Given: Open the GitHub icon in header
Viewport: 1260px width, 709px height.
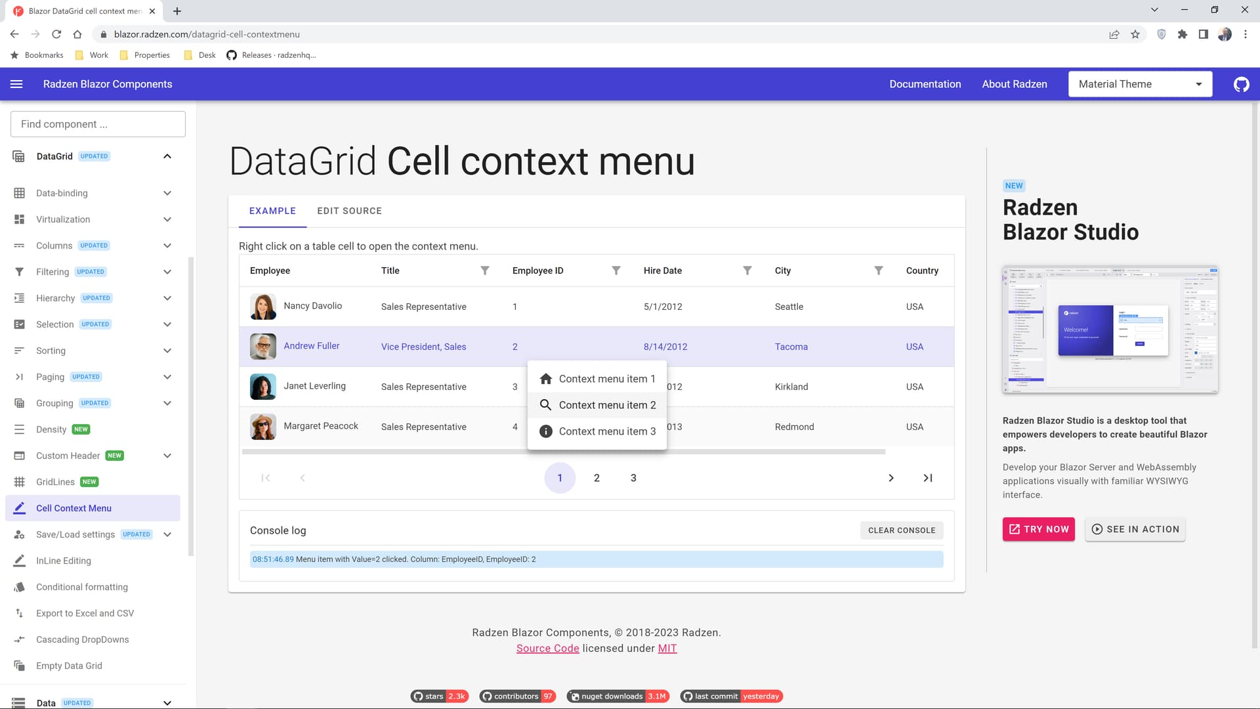Looking at the screenshot, I should [1241, 84].
